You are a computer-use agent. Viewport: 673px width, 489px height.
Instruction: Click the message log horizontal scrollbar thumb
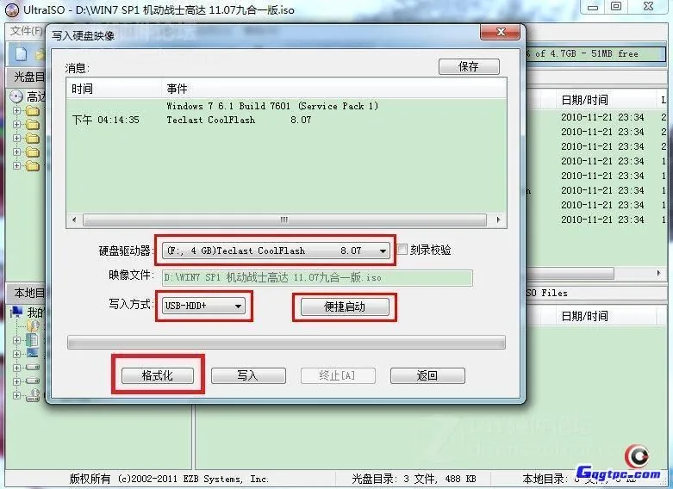click(284, 220)
